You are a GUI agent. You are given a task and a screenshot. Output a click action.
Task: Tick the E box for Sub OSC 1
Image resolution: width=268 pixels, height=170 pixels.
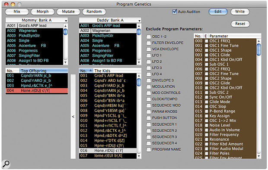coord(207,65)
